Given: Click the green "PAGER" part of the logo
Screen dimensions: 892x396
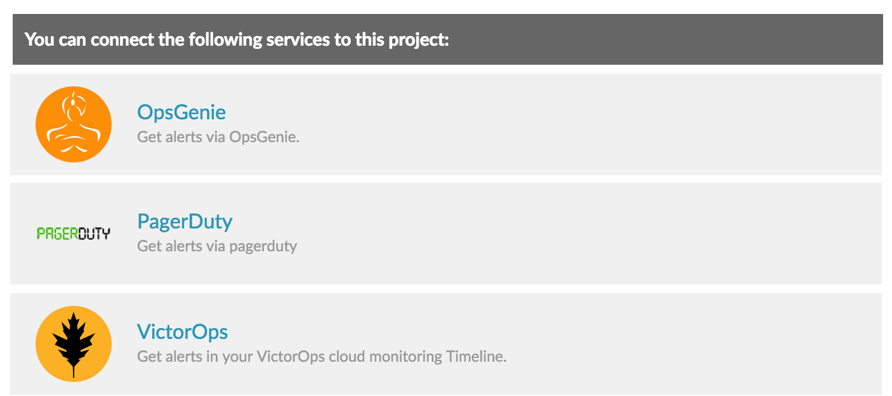Looking at the screenshot, I should coord(56,234).
